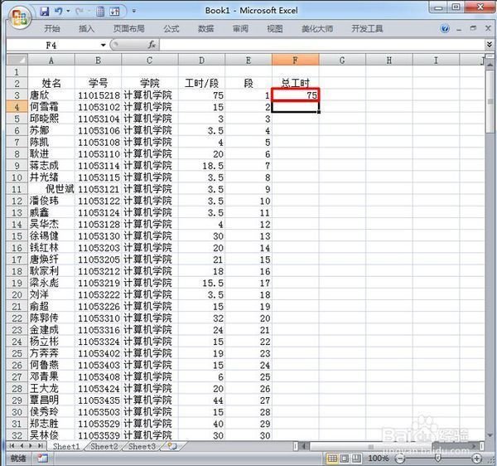Select column D header
Image resolution: width=497 pixels, height=466 pixels.
click(201, 60)
